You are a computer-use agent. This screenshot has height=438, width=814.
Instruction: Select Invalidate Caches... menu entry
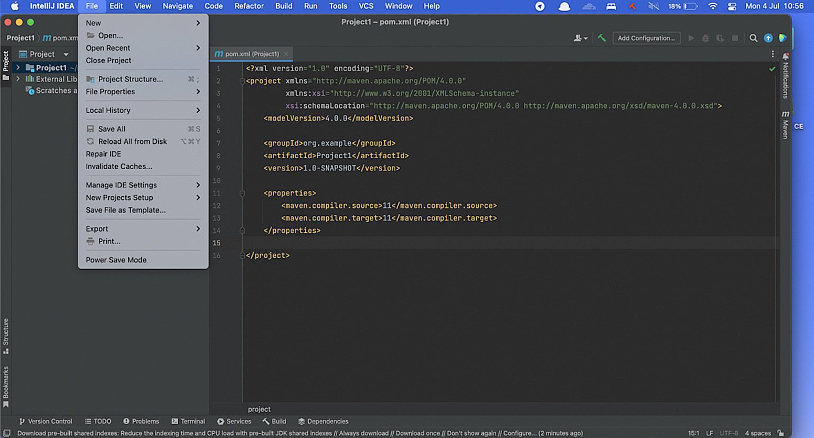click(119, 166)
